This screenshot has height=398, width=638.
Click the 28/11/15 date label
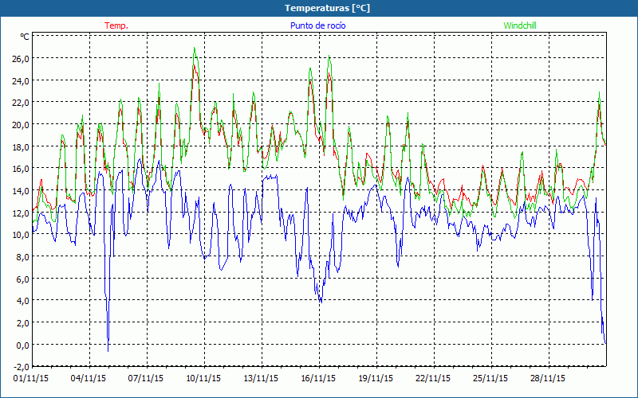[548, 379]
